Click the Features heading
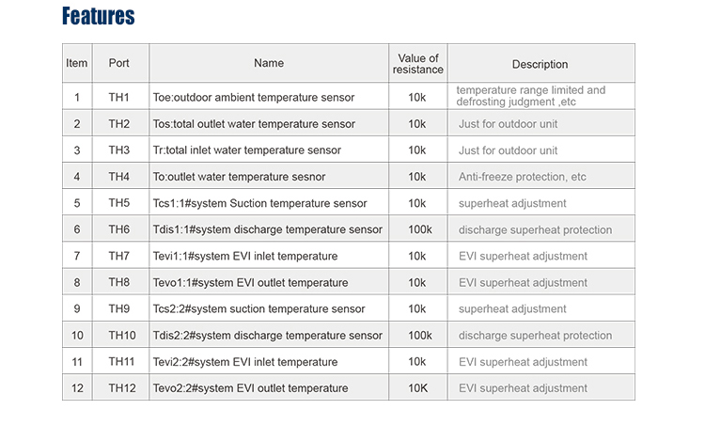Image resolution: width=705 pixels, height=425 pixels. pos(98,16)
